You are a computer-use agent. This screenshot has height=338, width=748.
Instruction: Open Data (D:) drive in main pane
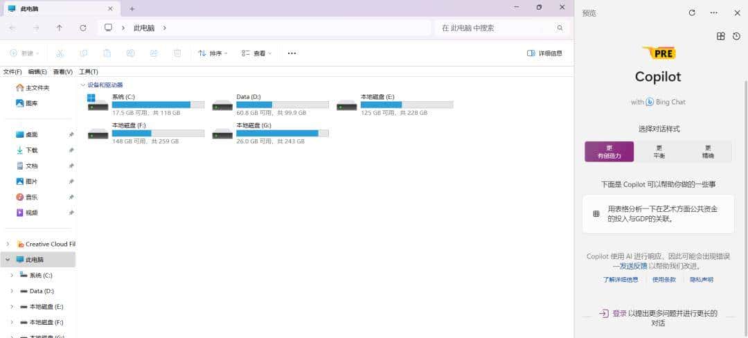(271, 105)
